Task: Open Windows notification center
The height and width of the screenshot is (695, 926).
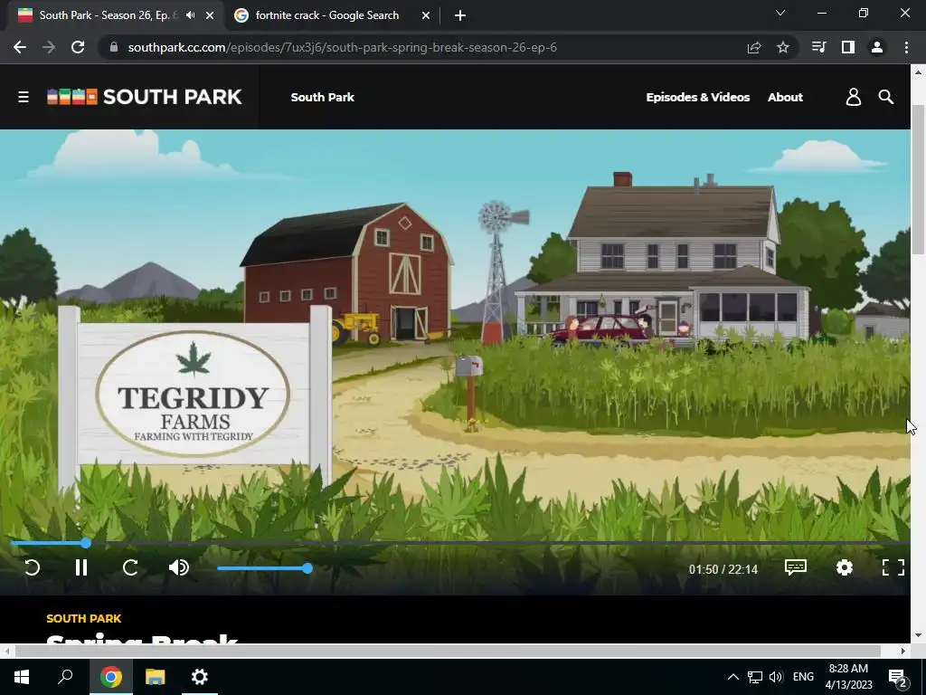Action: click(898, 678)
